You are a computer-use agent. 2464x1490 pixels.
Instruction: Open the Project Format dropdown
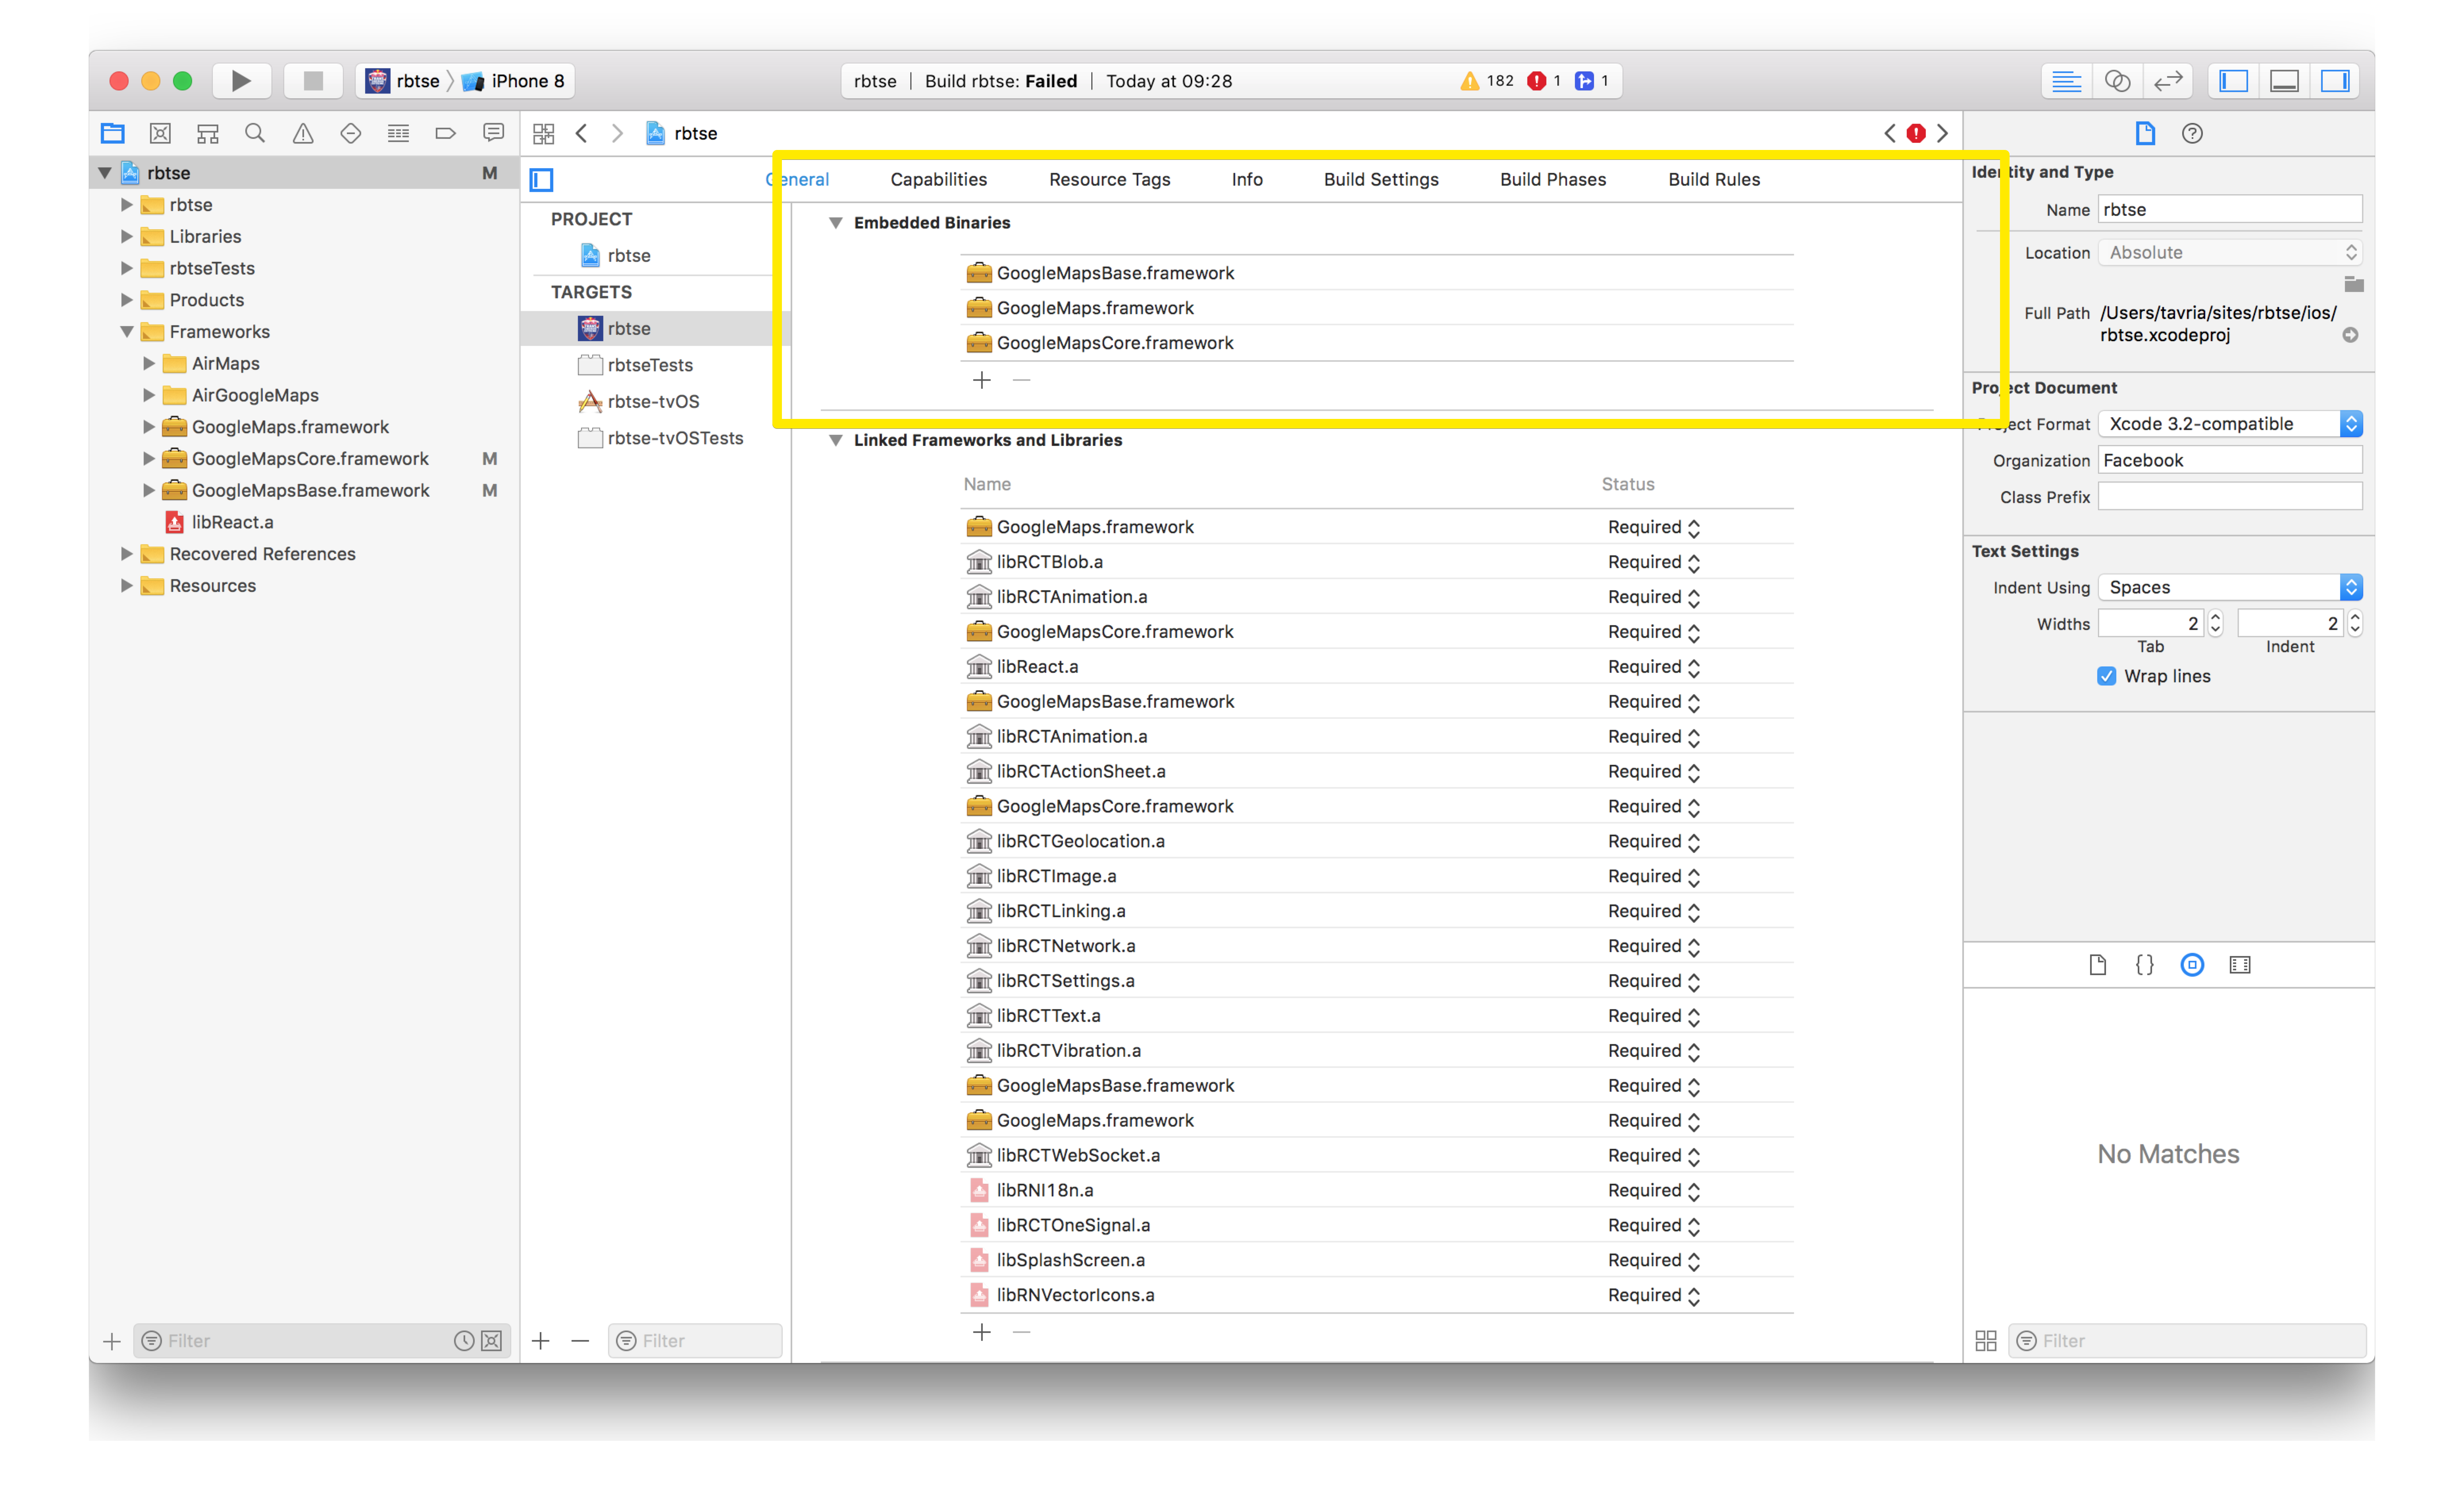pyautogui.click(x=2229, y=424)
